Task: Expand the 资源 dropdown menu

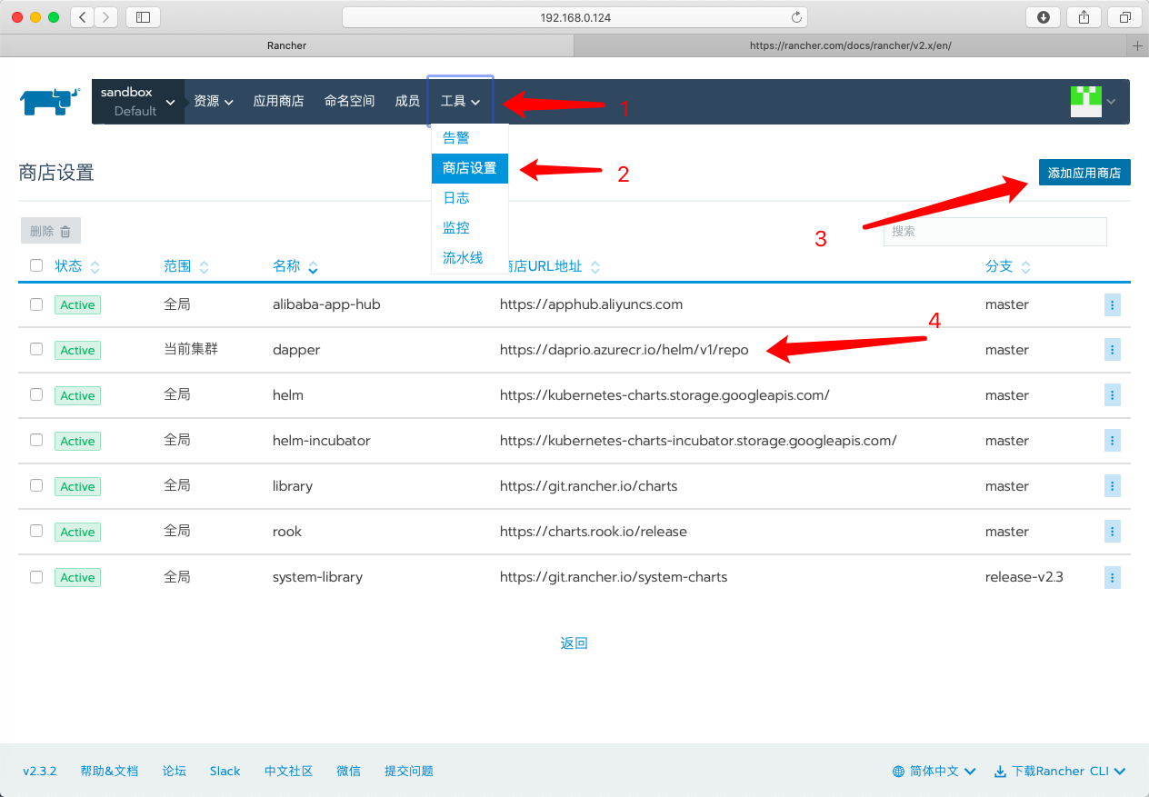Action: point(214,102)
